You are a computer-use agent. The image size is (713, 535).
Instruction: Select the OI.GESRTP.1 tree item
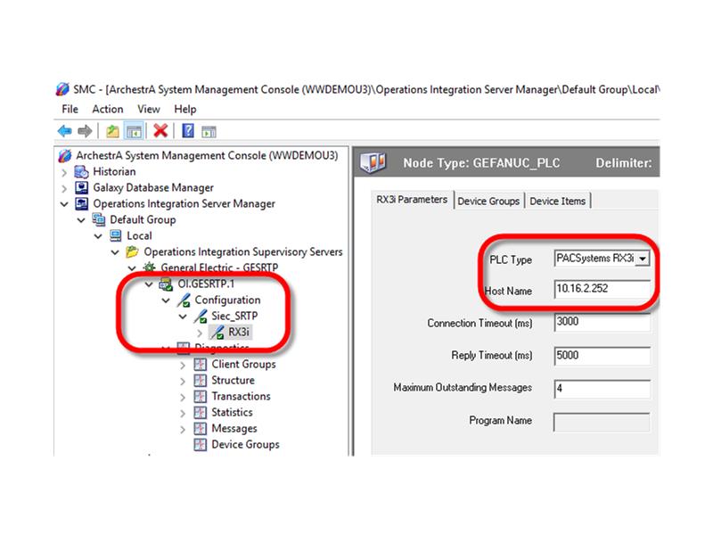(x=206, y=284)
